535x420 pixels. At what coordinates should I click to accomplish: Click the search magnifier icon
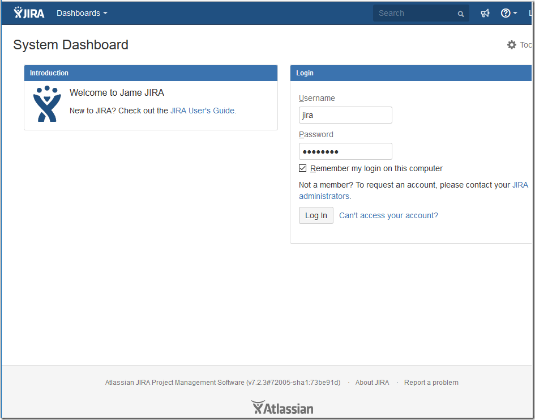(x=461, y=14)
